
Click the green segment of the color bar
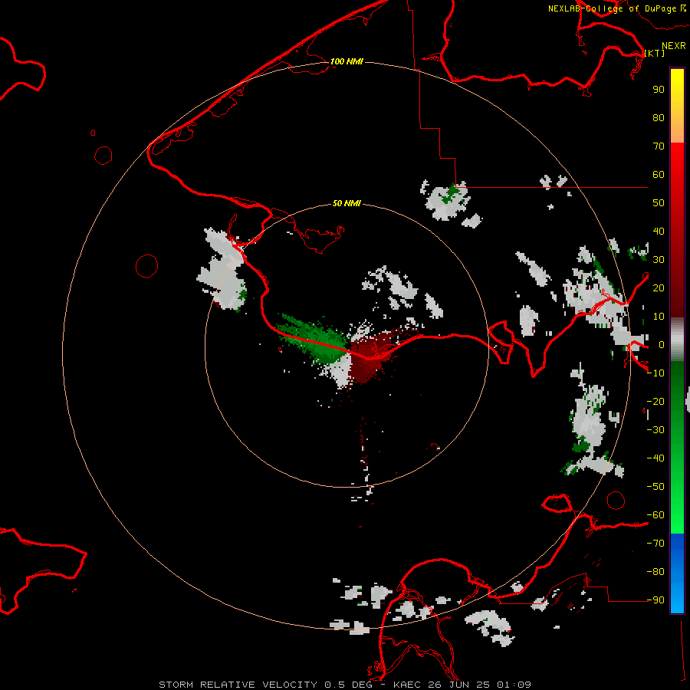click(x=677, y=447)
